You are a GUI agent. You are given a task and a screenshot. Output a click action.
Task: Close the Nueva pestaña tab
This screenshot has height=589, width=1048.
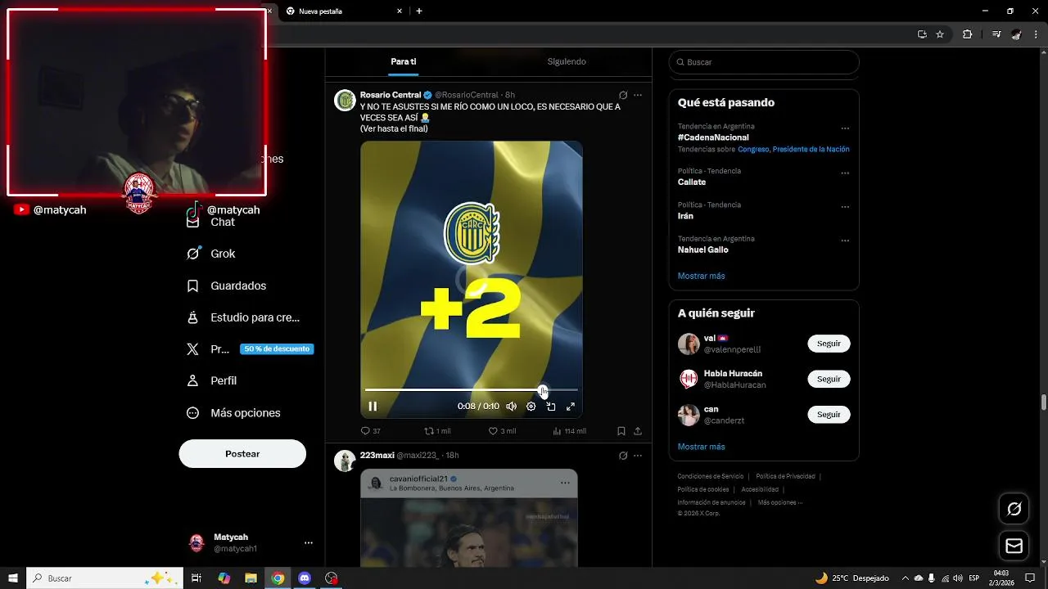coord(400,11)
